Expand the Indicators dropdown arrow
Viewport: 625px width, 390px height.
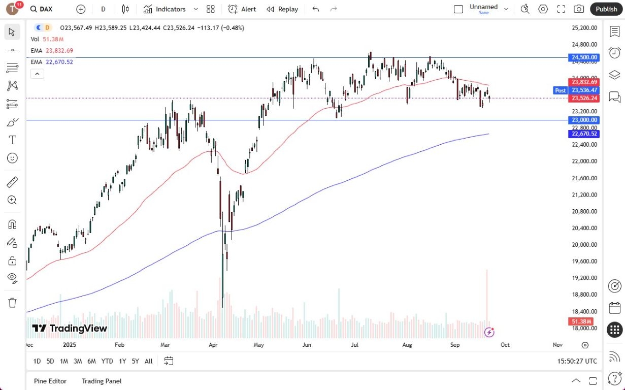coord(195,9)
